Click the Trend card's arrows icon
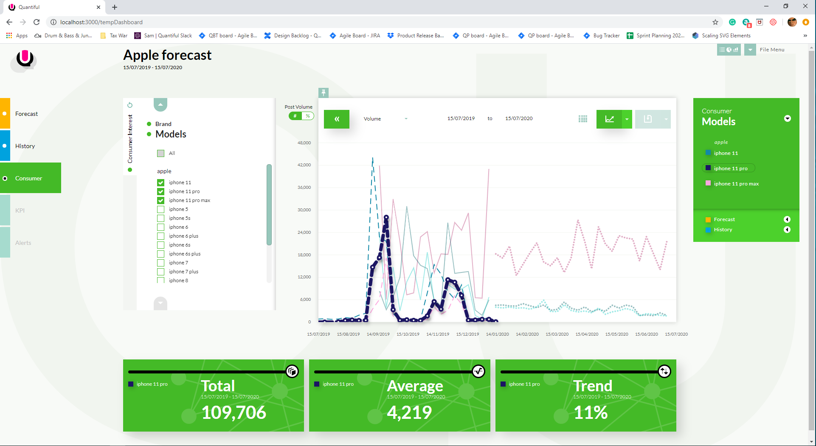 point(664,371)
